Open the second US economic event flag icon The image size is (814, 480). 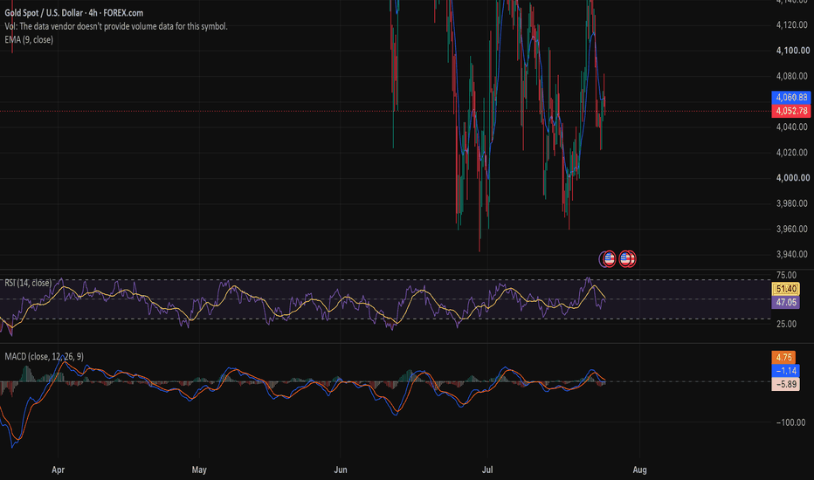pos(626,258)
